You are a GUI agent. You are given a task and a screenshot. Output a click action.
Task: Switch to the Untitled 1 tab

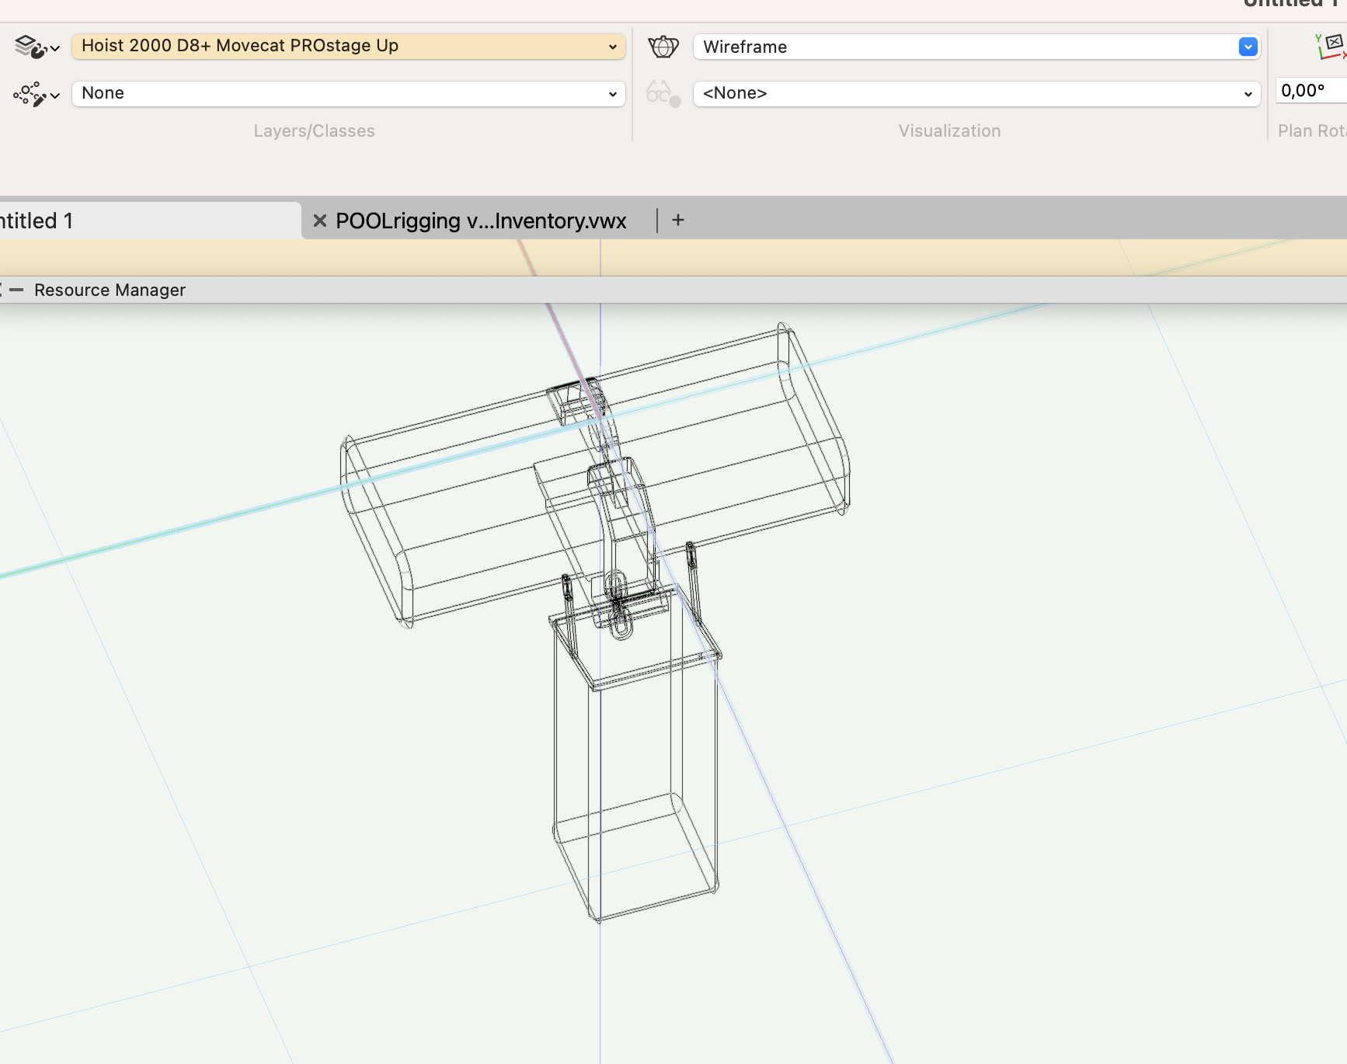click(x=117, y=220)
